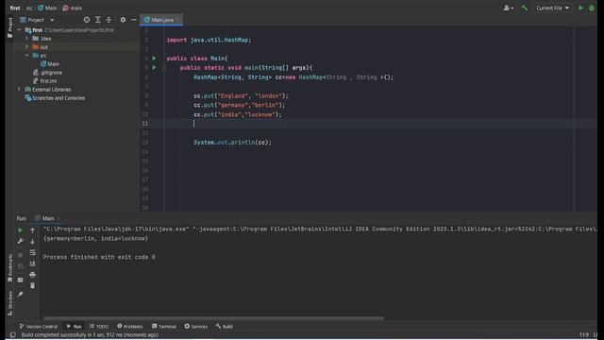The image size is (604, 340).
Task: Build the project with the hammer icon
Action: point(525,8)
